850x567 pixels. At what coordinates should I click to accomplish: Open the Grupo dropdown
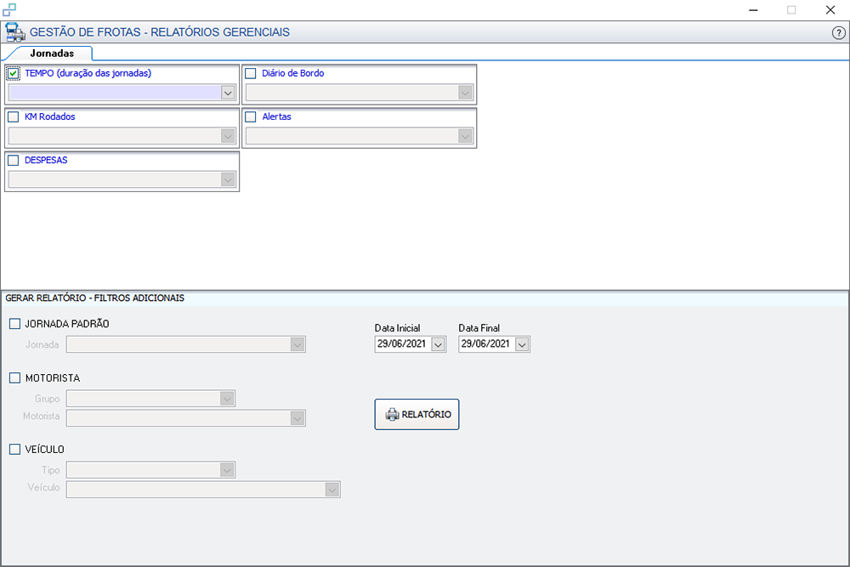pos(227,399)
